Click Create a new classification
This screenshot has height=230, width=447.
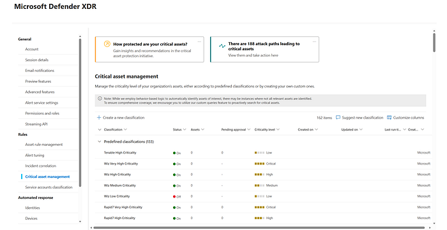click(x=121, y=117)
